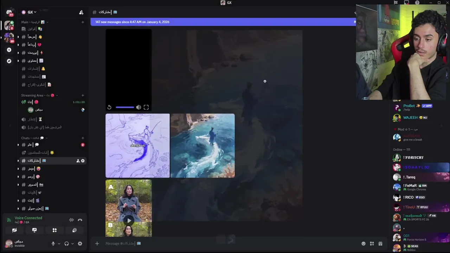
Task: Open the مستوى channel with chart emoji
Action: [x=53, y=61]
